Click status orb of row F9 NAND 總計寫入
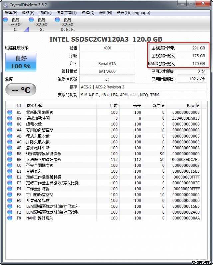This screenshot has height=265, width=213. 10,218
